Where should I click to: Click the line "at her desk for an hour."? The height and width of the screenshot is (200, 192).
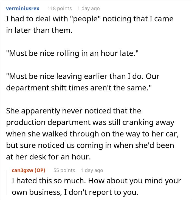tap(48, 157)
